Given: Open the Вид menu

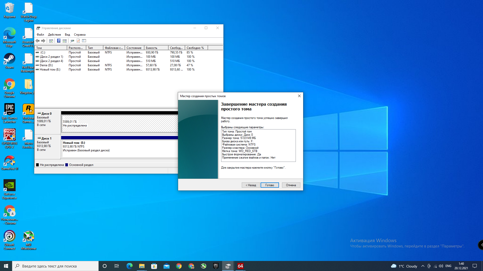Looking at the screenshot, I should [67, 35].
